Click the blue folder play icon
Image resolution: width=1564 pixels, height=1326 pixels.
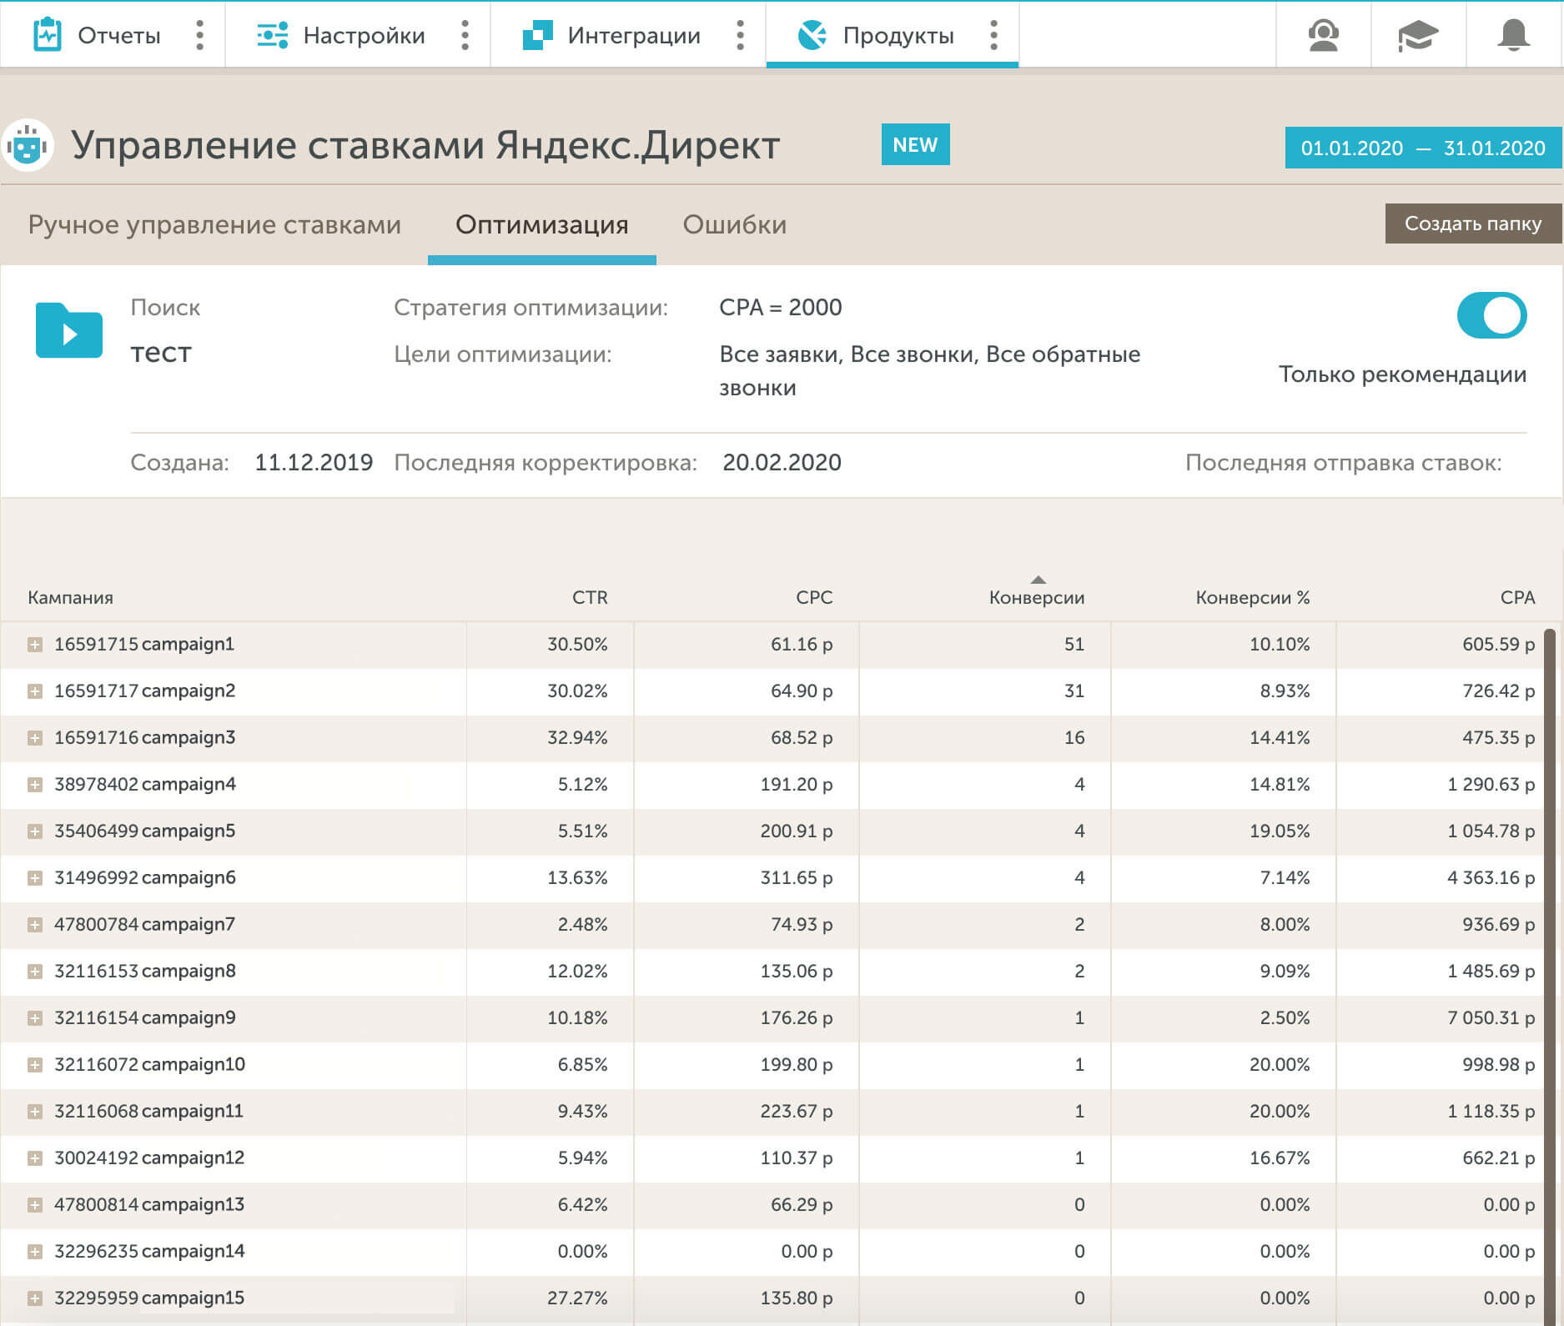tap(69, 331)
